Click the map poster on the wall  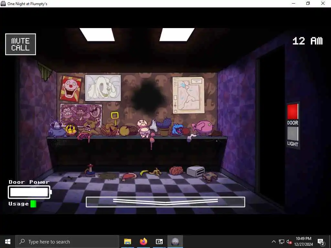click(188, 95)
